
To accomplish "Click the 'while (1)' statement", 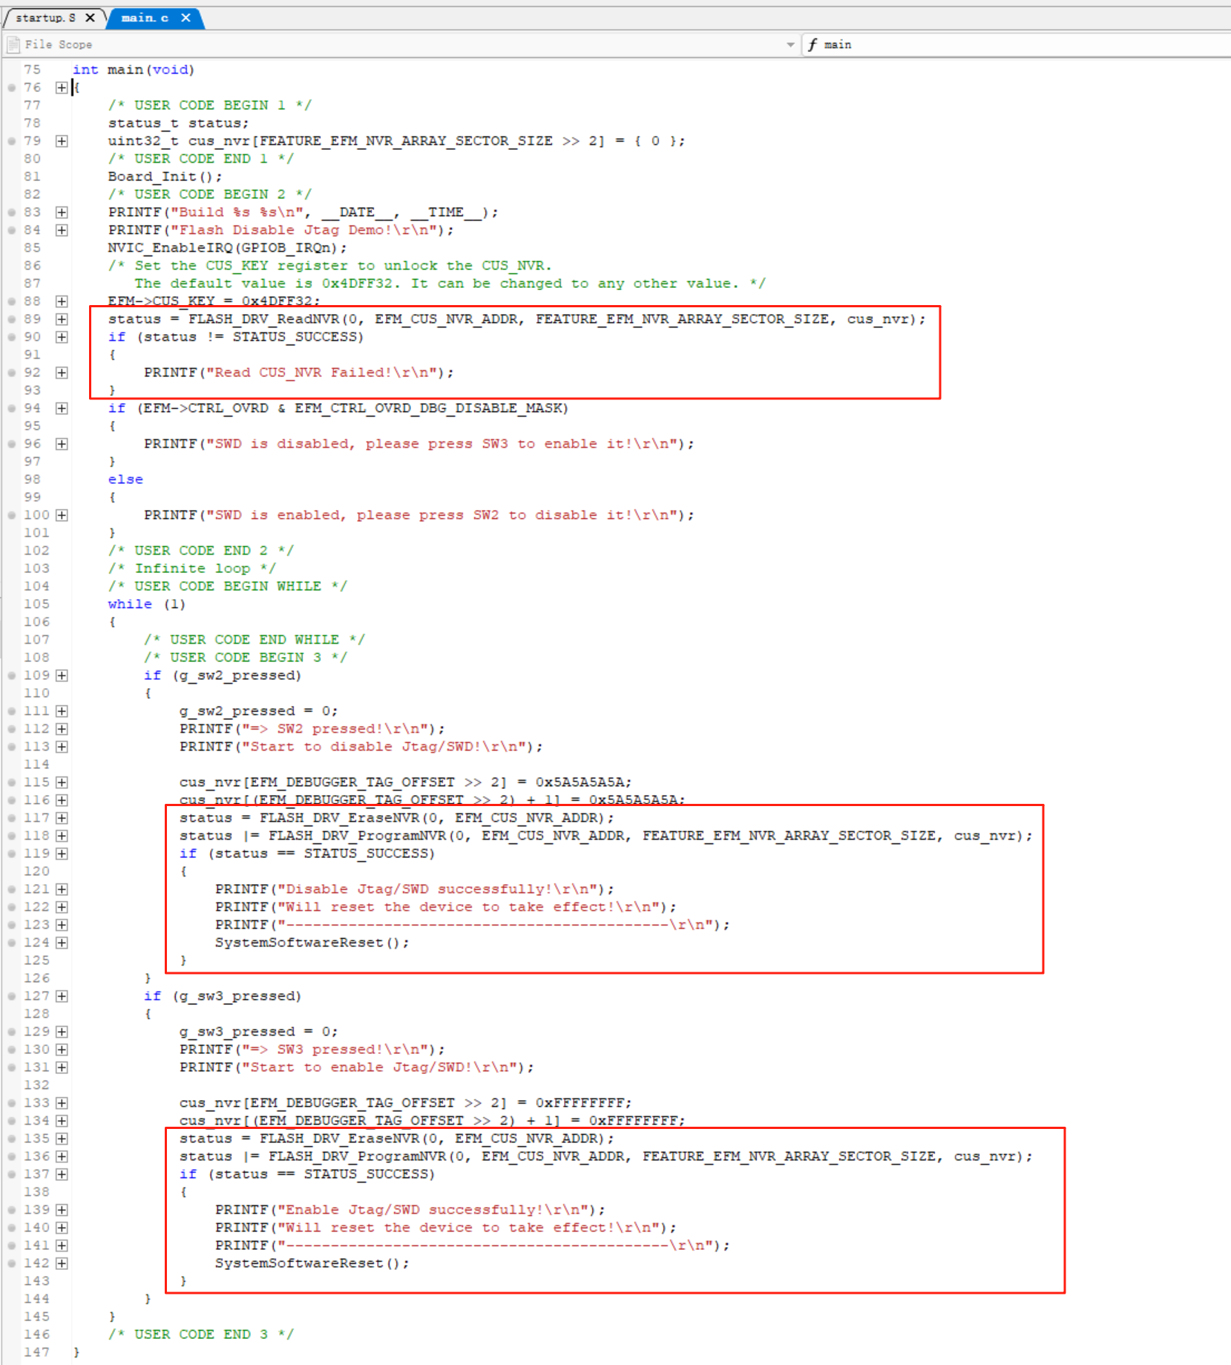I will point(147,604).
